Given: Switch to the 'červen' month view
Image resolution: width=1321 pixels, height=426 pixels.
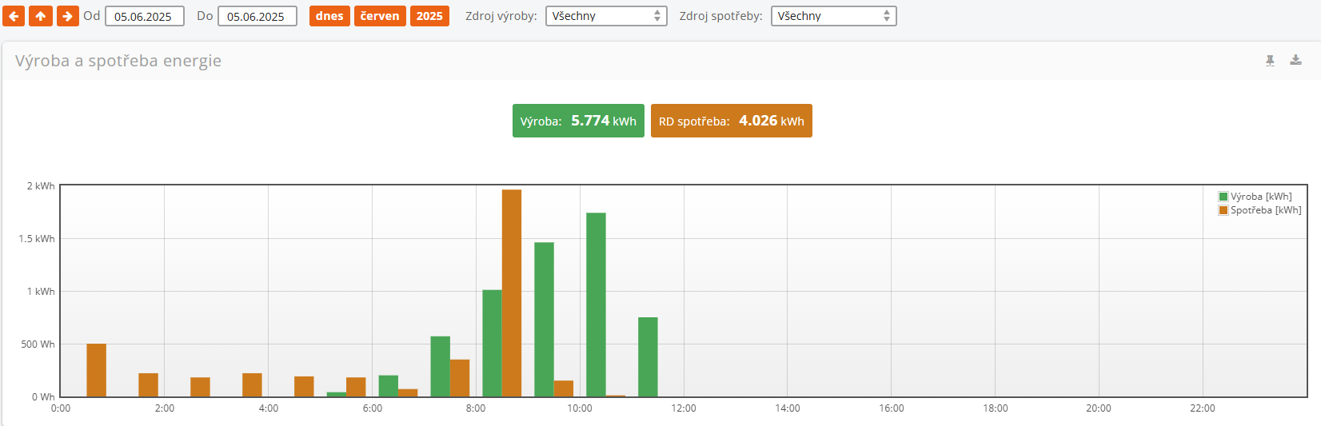Looking at the screenshot, I should (x=380, y=16).
